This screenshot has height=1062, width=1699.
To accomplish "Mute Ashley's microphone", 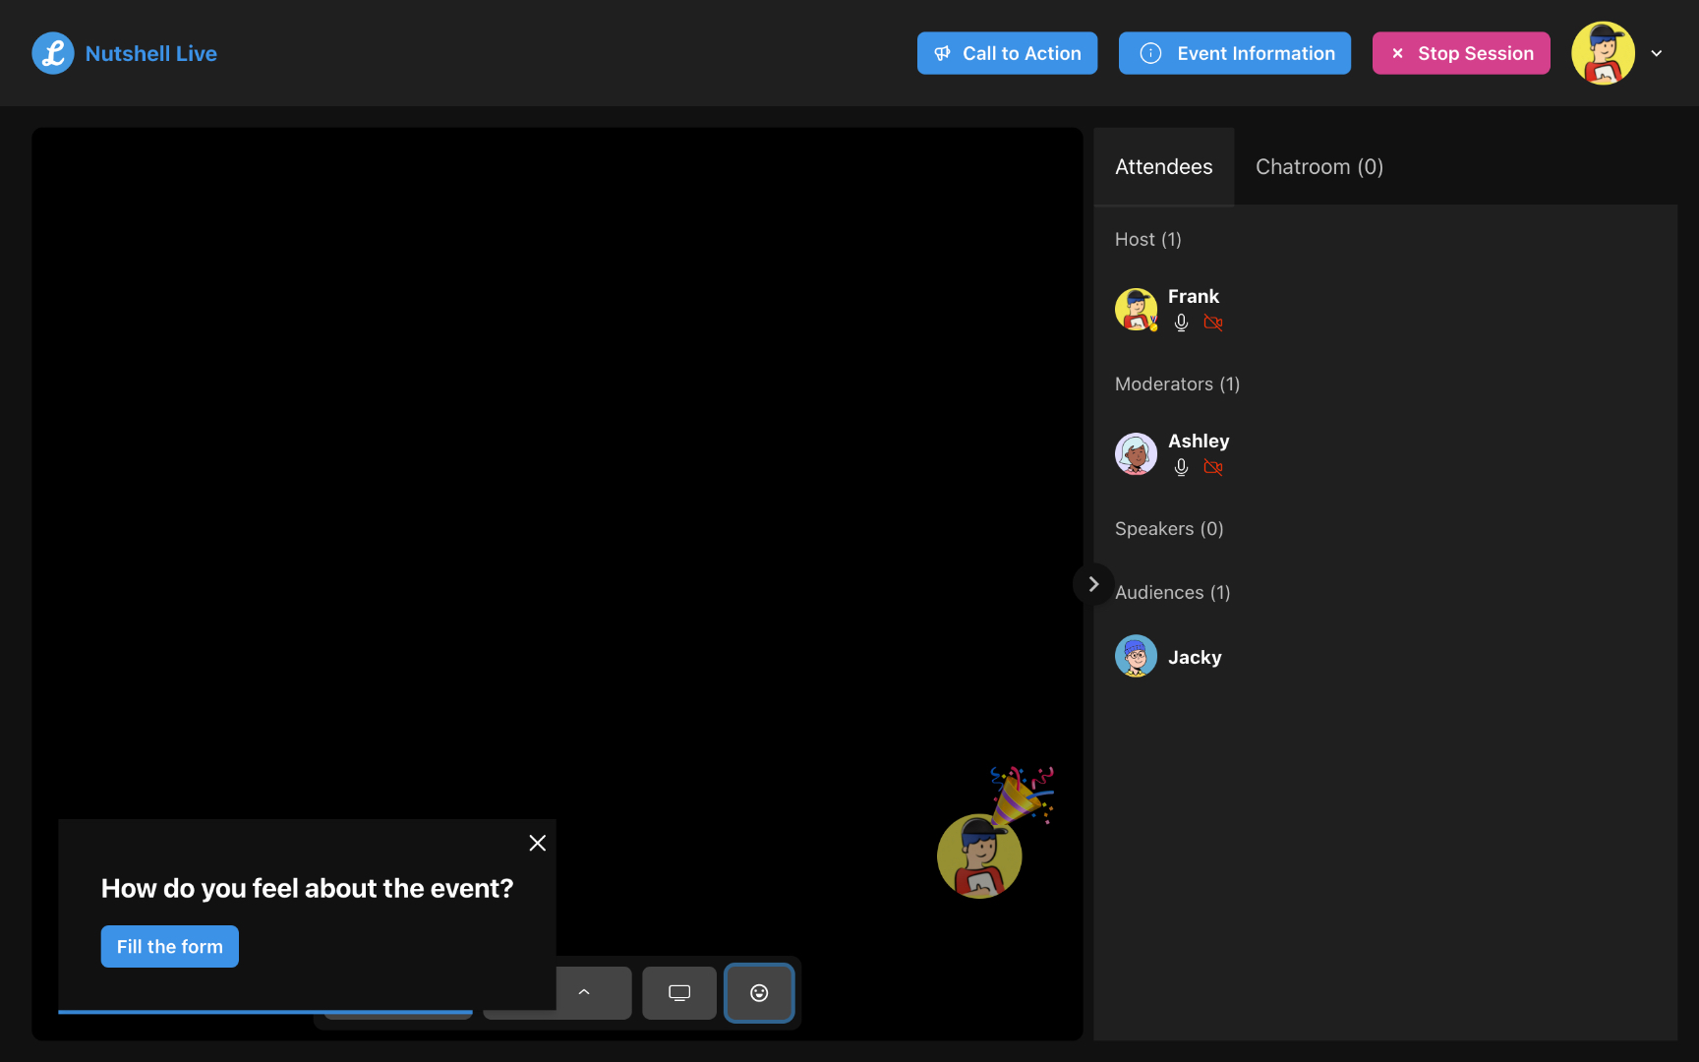I will point(1180,467).
